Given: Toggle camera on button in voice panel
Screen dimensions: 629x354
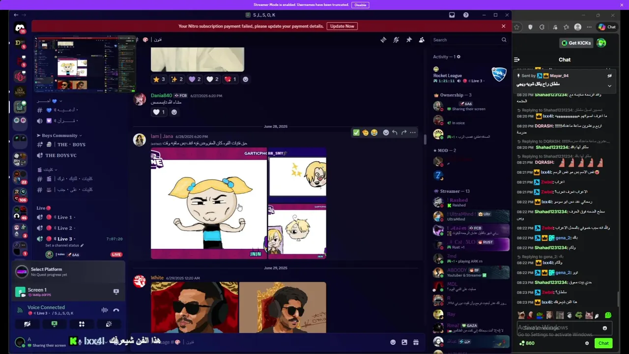Looking at the screenshot, I should (28, 324).
